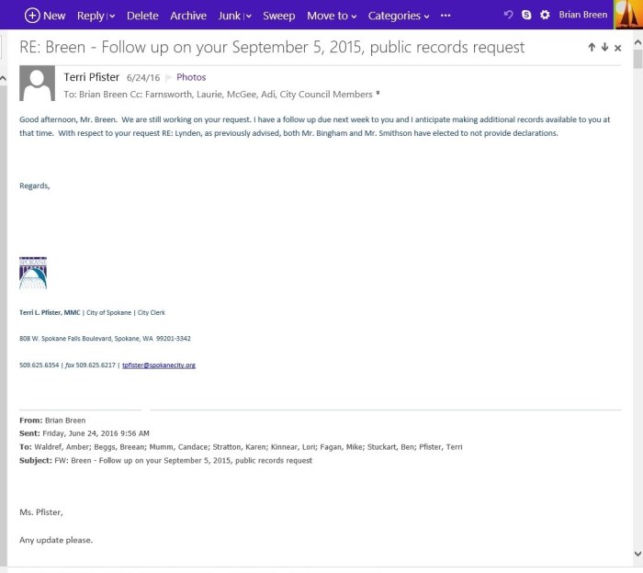Open the settings gear icon
This screenshot has height=573, width=643.
point(545,16)
